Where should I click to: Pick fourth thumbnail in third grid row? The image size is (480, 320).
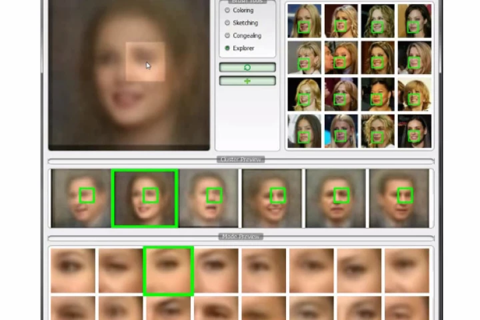click(415, 94)
